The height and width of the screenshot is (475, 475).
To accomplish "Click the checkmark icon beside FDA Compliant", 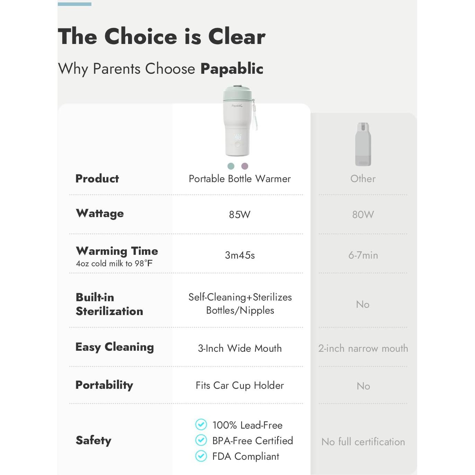I will point(201,456).
